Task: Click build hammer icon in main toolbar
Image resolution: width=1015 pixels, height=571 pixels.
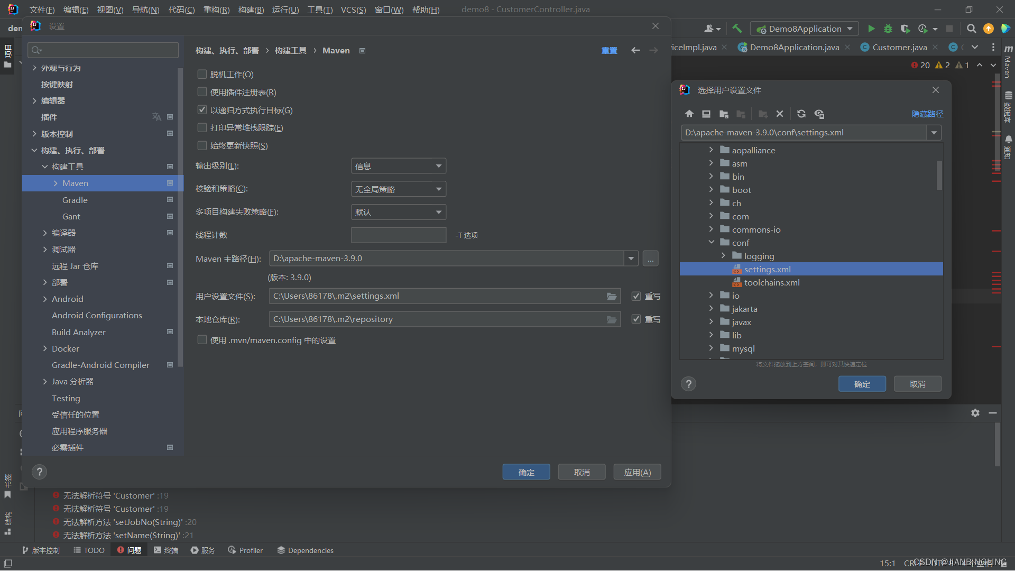Action: click(737, 29)
